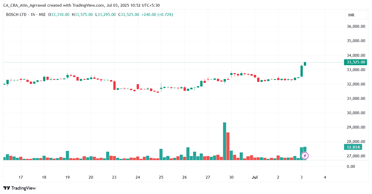Click the 31,000.00 price axis label
Viewport: 372px width, 194px height.
click(x=356, y=99)
